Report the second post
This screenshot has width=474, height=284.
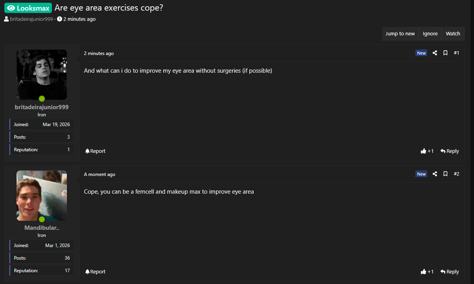pos(95,272)
